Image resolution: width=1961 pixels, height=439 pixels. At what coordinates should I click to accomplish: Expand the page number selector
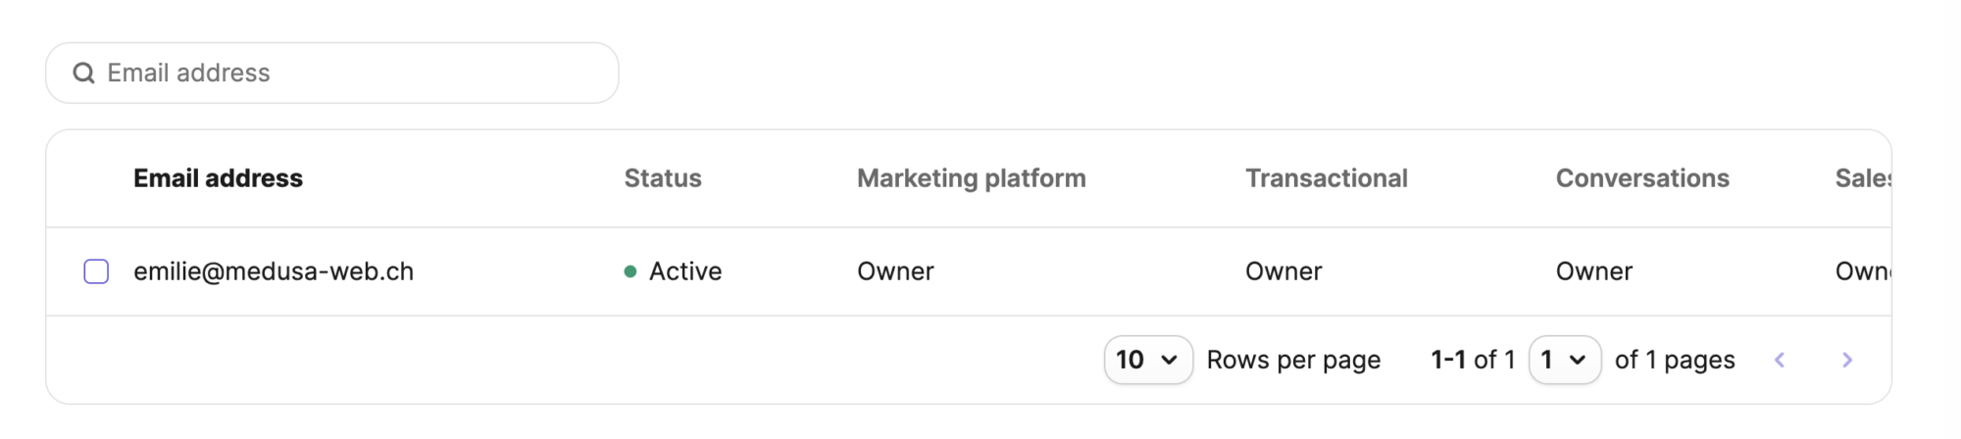(x=1564, y=360)
